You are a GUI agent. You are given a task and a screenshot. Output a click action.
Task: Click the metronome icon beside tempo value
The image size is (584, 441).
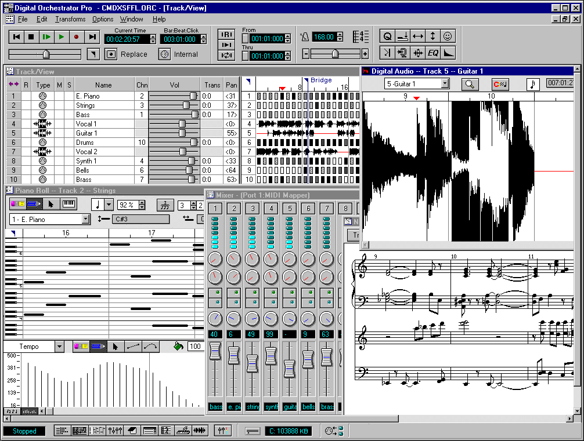tap(305, 37)
